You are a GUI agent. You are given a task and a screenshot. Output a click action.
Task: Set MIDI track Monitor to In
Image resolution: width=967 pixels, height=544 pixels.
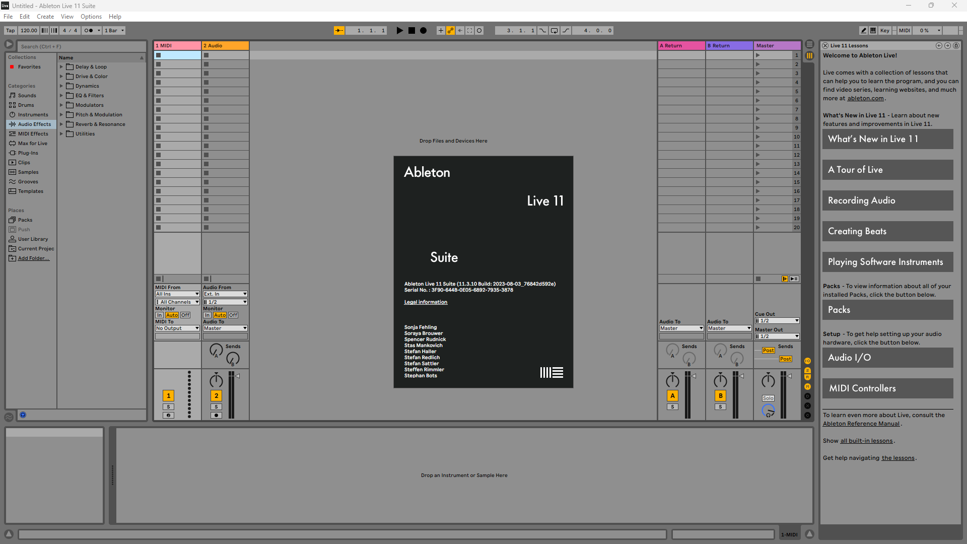click(160, 315)
